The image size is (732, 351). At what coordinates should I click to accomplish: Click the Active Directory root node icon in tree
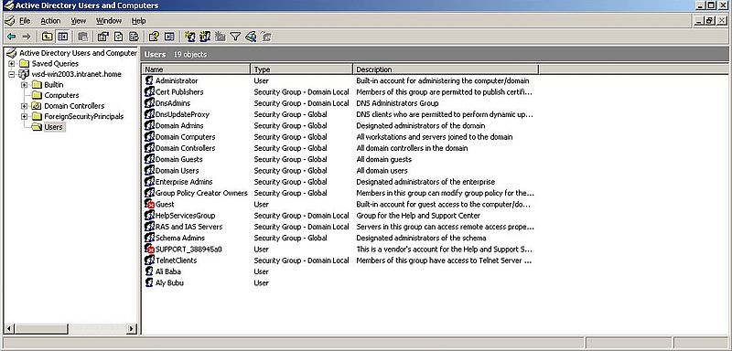tap(12, 53)
